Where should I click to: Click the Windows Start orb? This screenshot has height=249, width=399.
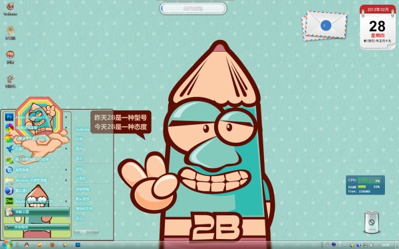tap(7, 244)
